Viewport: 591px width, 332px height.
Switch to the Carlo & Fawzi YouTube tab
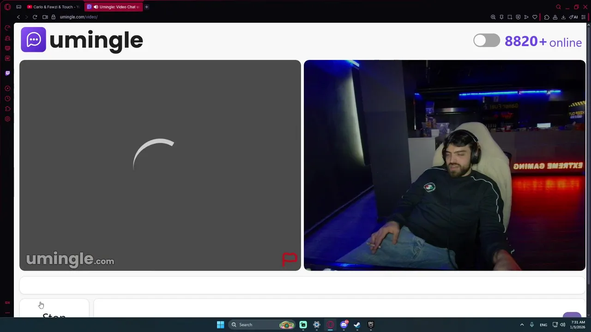[x=54, y=7]
